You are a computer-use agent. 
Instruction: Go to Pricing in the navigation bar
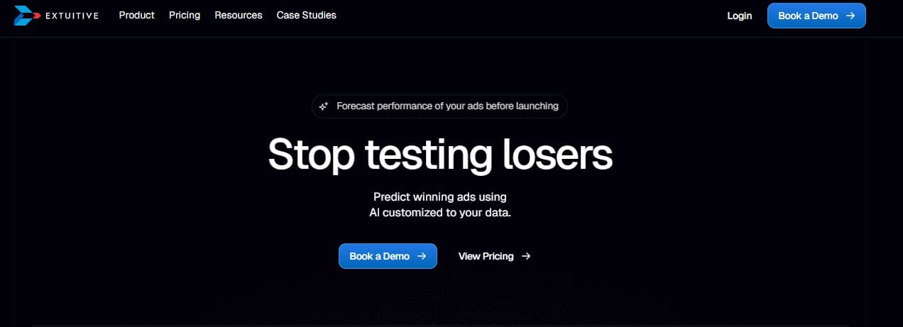185,15
